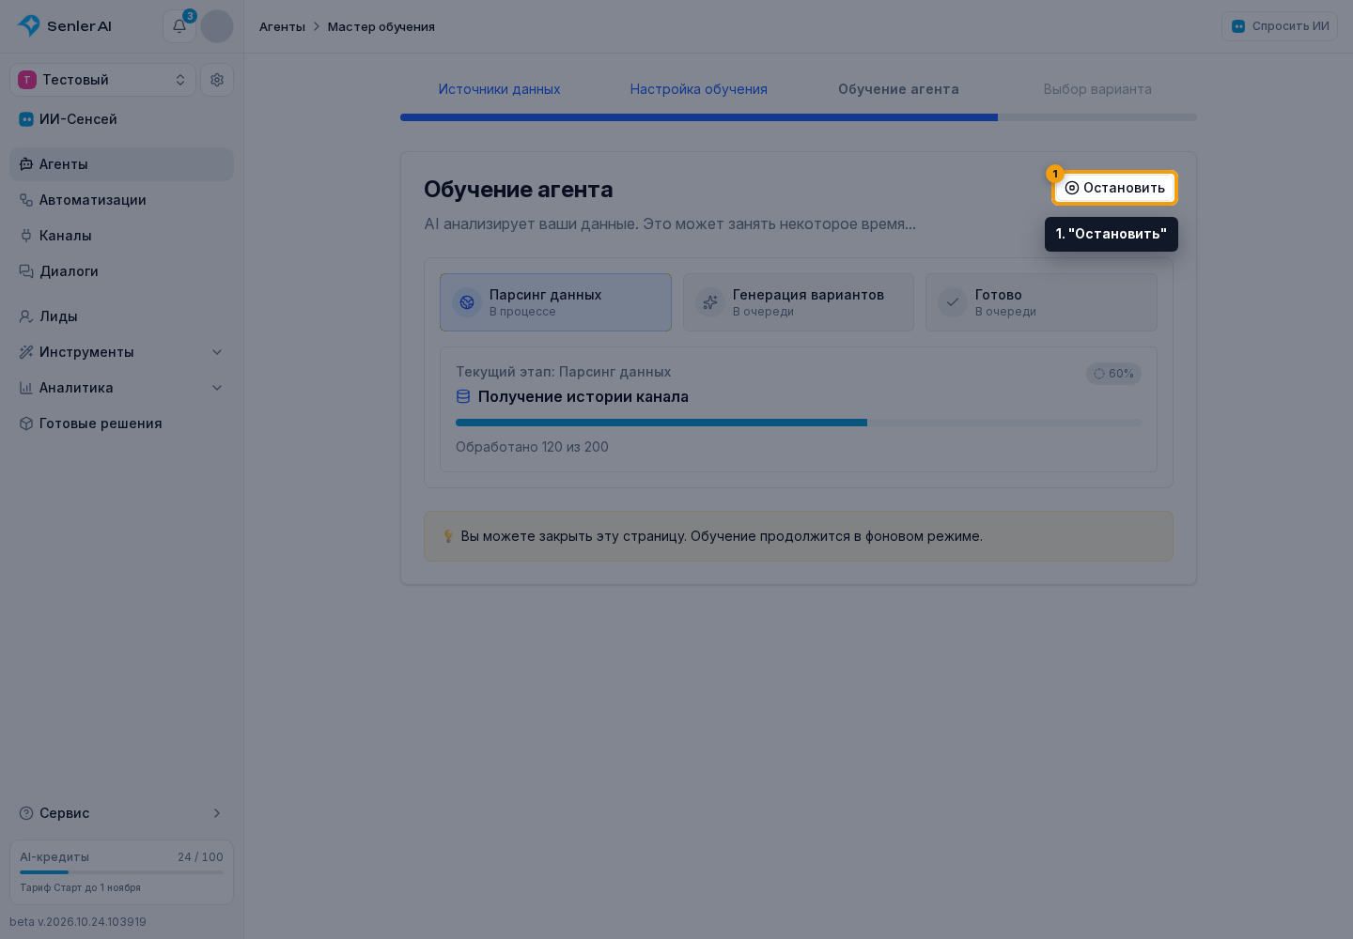This screenshot has height=939, width=1353.
Task: Click the Спросить ИИ button
Action: [1280, 26]
